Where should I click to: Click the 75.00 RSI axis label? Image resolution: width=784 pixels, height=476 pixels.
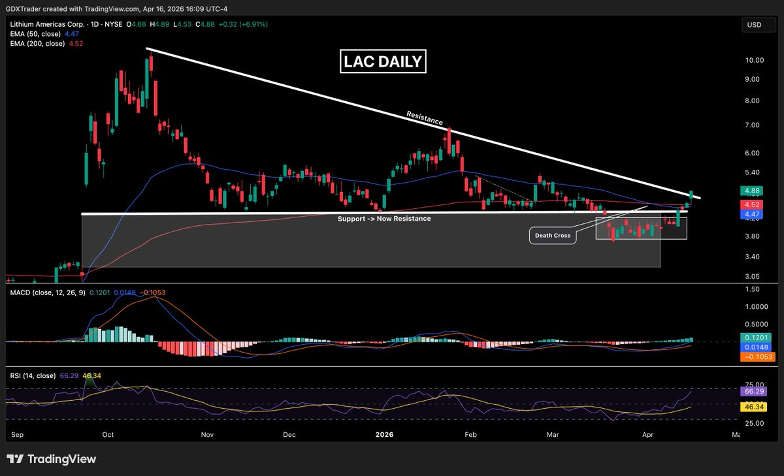pyautogui.click(x=754, y=385)
